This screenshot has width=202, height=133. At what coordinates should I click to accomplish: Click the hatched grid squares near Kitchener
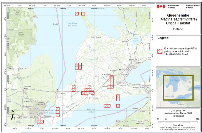[x=111, y=82]
